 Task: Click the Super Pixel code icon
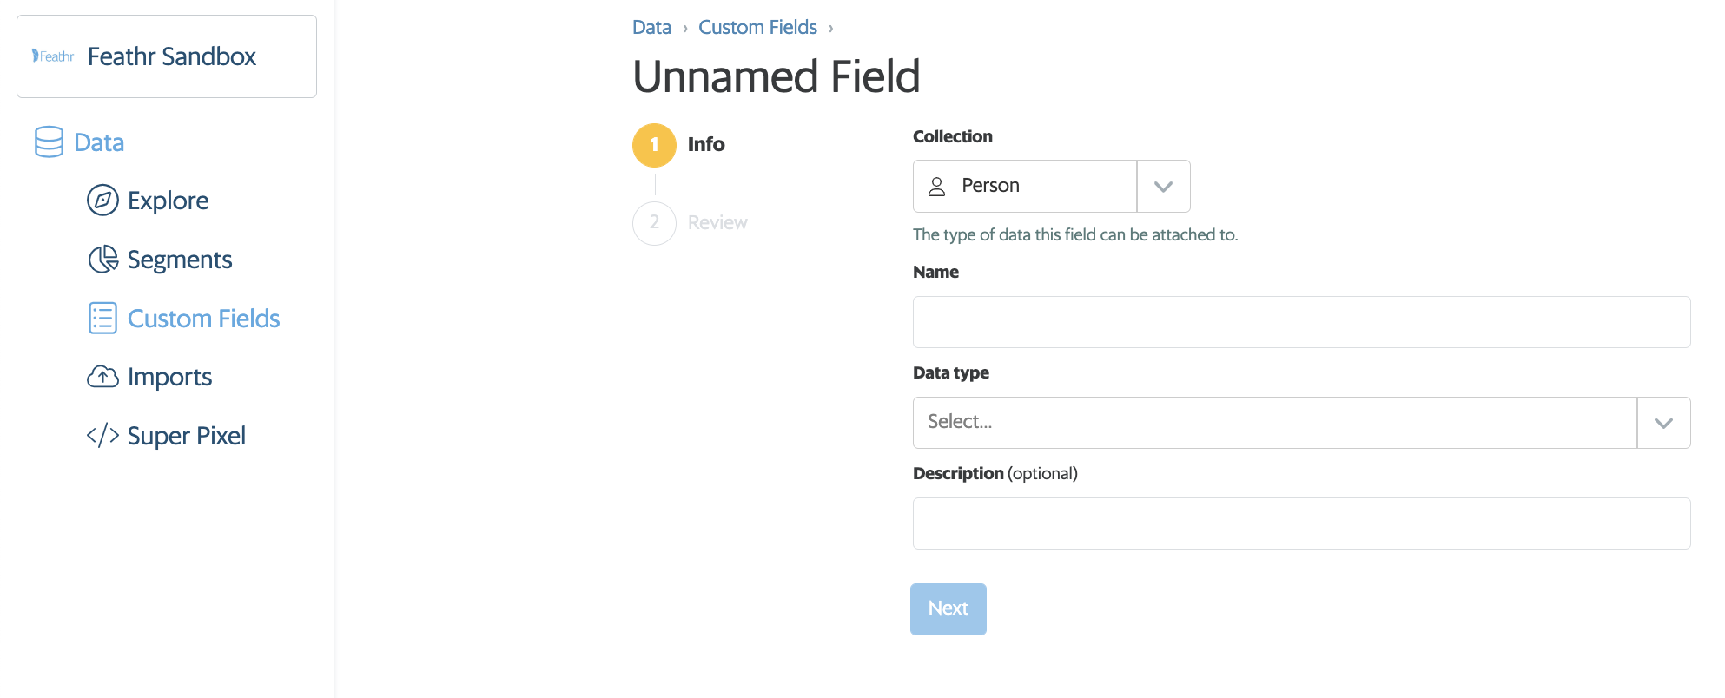(x=102, y=436)
